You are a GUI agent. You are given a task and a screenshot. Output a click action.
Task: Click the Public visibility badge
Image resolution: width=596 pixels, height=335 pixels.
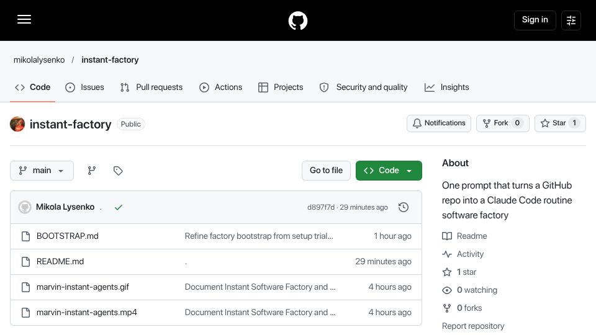[x=131, y=124]
